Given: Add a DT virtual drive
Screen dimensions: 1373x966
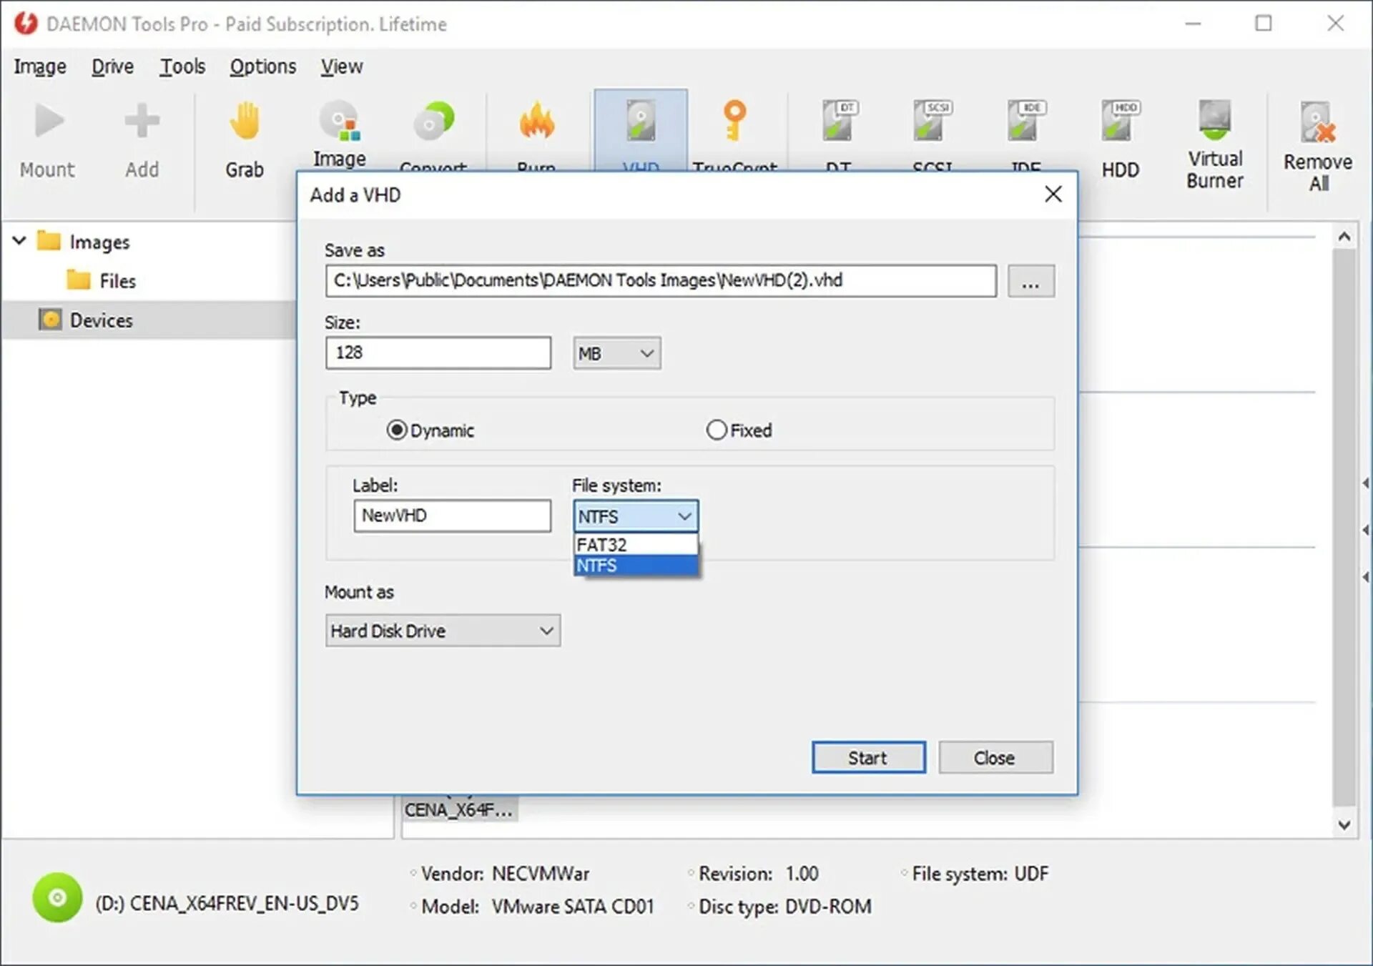Looking at the screenshot, I should [x=839, y=120].
